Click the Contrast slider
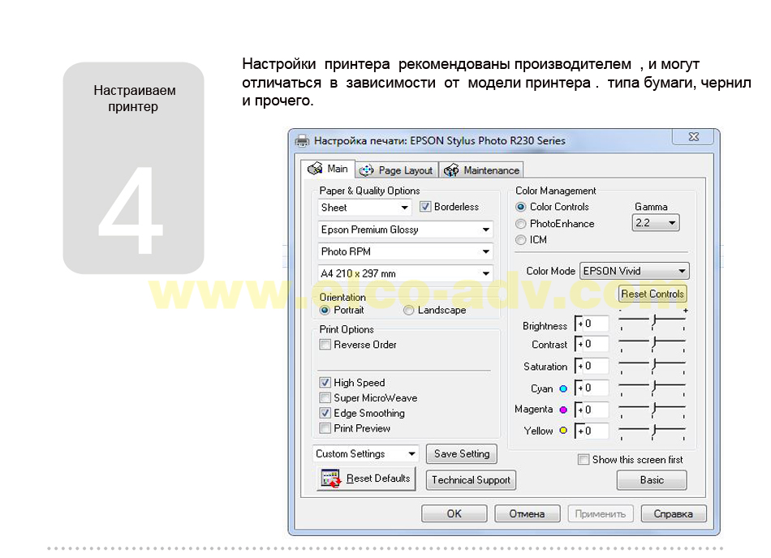The width and height of the screenshot is (771, 558). point(653,343)
